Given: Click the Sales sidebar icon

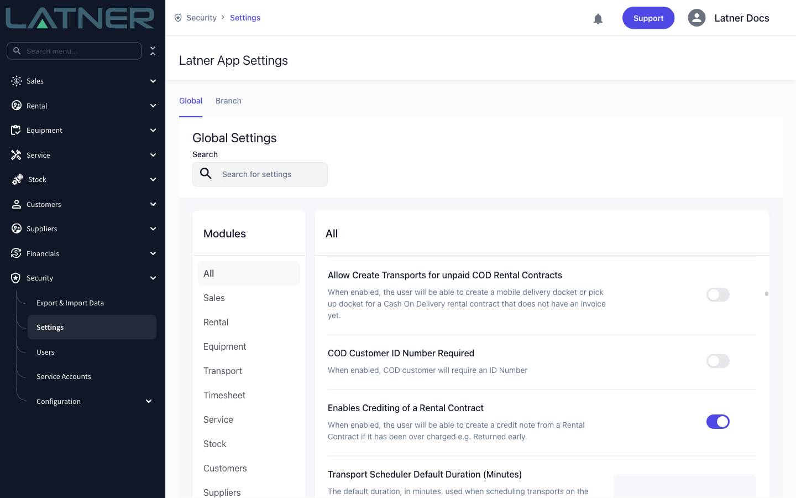Looking at the screenshot, I should [17, 81].
